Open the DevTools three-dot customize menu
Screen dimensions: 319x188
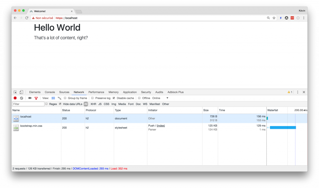(298, 92)
